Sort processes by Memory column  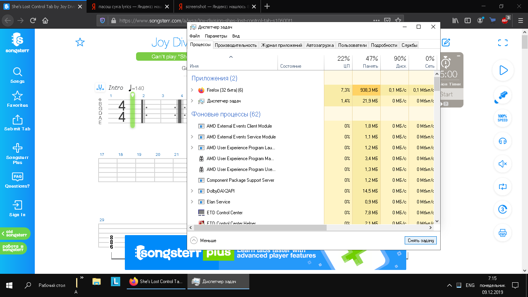point(366,62)
